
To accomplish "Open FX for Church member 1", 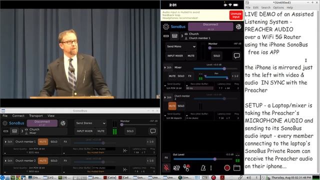I will (65, 141).
